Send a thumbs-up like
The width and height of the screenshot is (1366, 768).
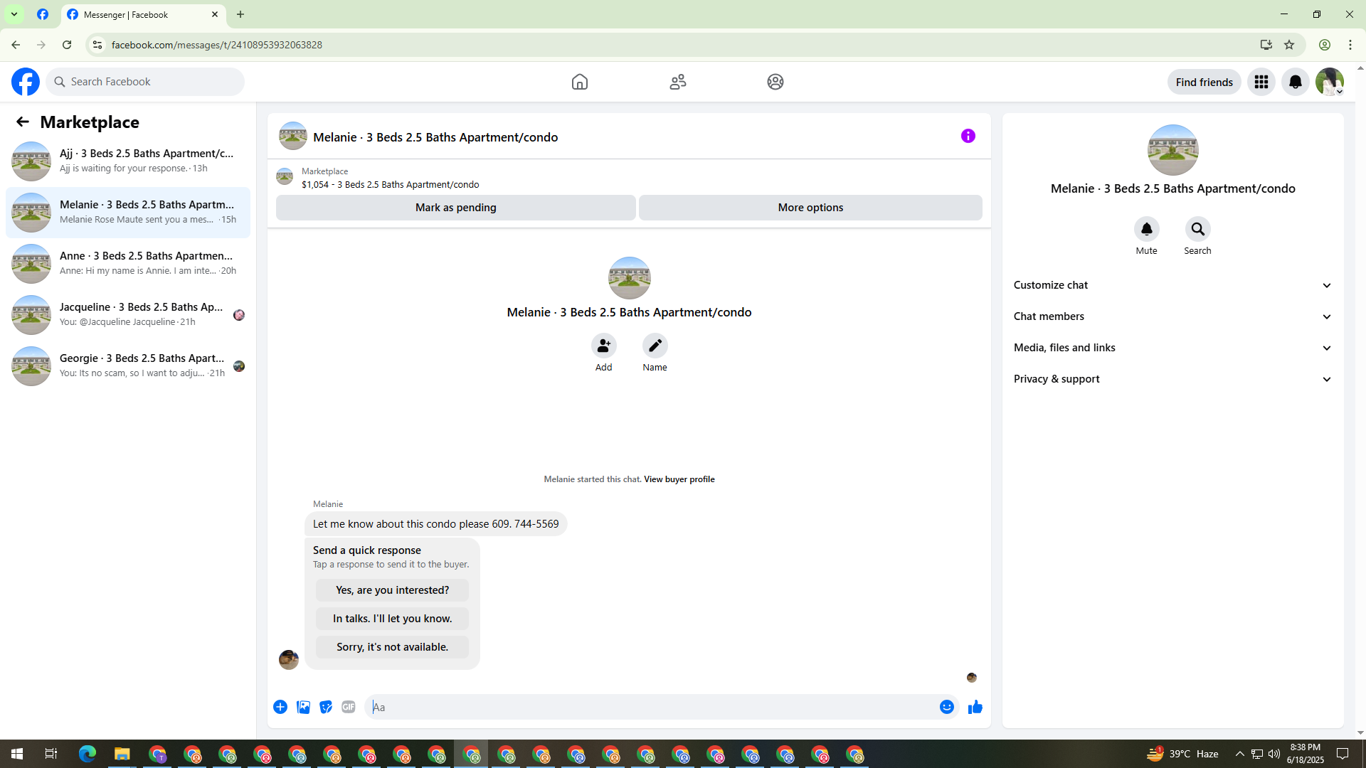pyautogui.click(x=975, y=707)
